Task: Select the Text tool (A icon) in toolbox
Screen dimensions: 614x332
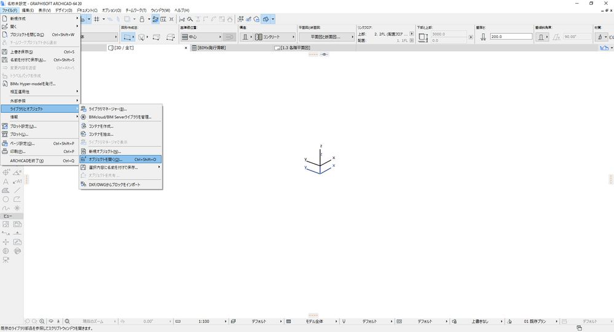Action: point(6,182)
